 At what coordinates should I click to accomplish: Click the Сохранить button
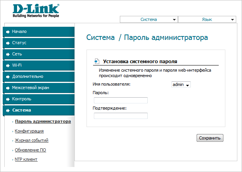(x=210, y=138)
